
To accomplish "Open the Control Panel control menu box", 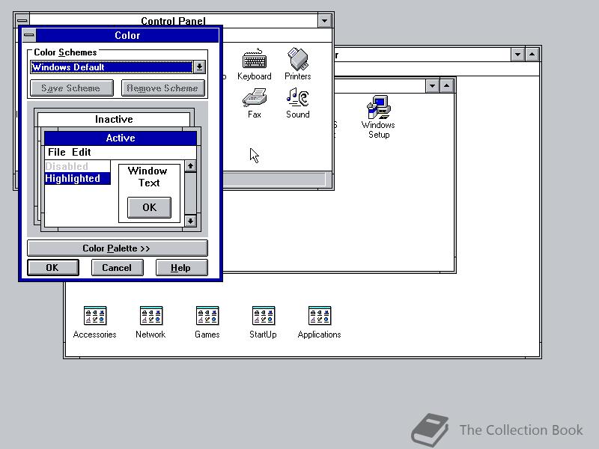I will [22, 20].
